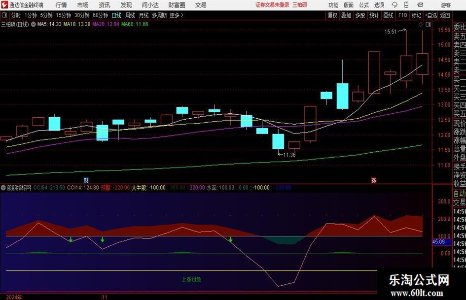This screenshot has height=300, width=466.
Task: Open the 问小达 menu
Action: click(x=150, y=5)
